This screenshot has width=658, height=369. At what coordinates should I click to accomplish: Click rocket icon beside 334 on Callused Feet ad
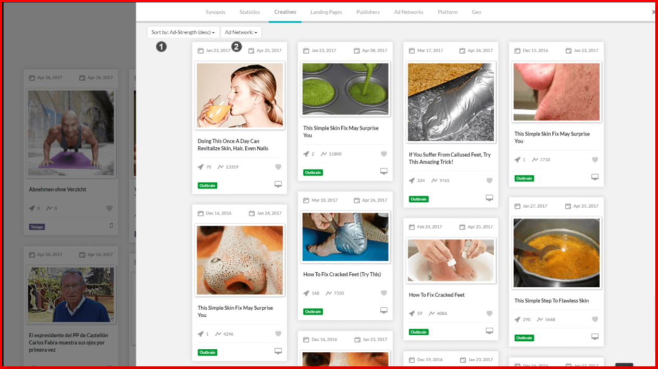(x=412, y=181)
